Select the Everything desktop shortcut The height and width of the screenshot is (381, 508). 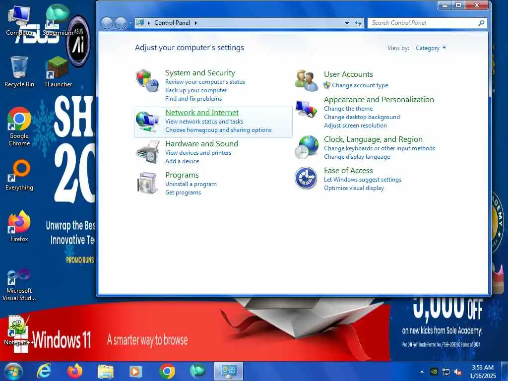click(x=19, y=175)
